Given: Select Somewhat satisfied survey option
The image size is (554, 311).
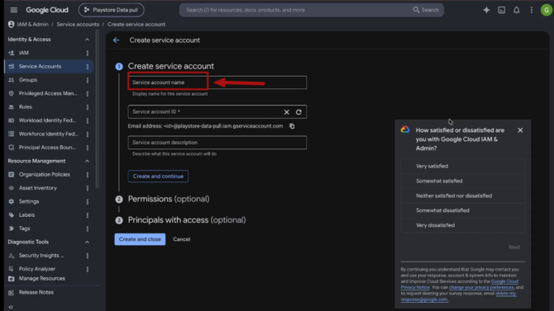Looking at the screenshot, I should (462, 181).
